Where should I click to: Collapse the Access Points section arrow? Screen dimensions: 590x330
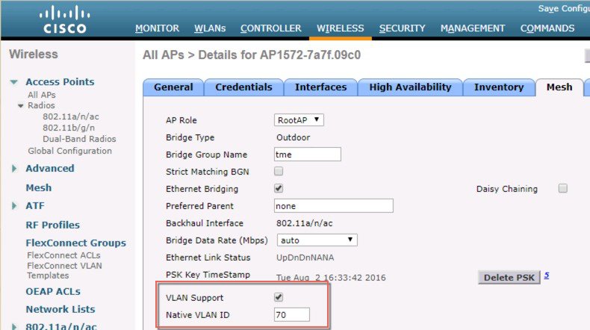14,82
